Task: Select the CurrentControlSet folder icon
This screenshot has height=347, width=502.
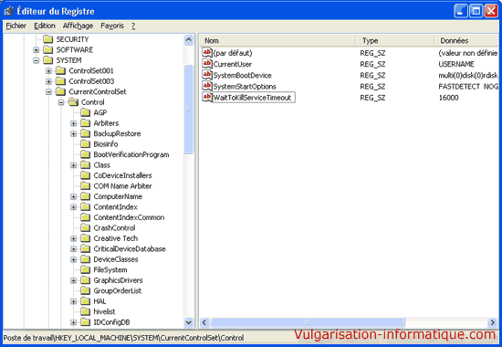Action: point(60,91)
